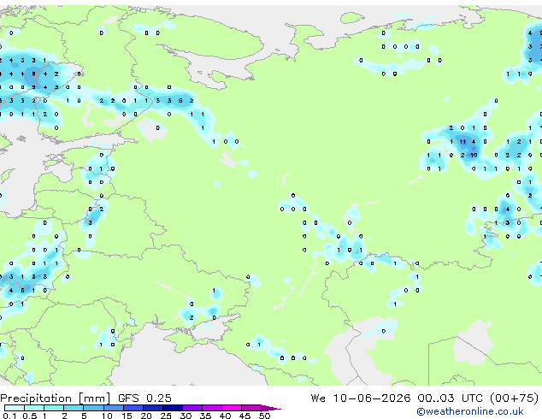
Task: Click the 0.5–1 mm legend color swatch
Action: 34,408
